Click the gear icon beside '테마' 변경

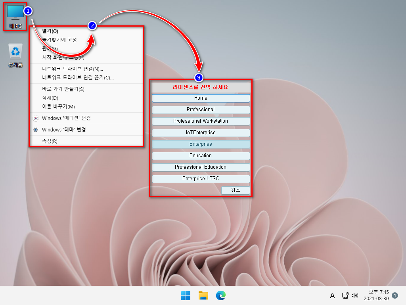coord(36,130)
